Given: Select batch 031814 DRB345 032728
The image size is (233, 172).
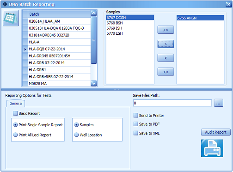Looking at the screenshot, I should 59,35.
